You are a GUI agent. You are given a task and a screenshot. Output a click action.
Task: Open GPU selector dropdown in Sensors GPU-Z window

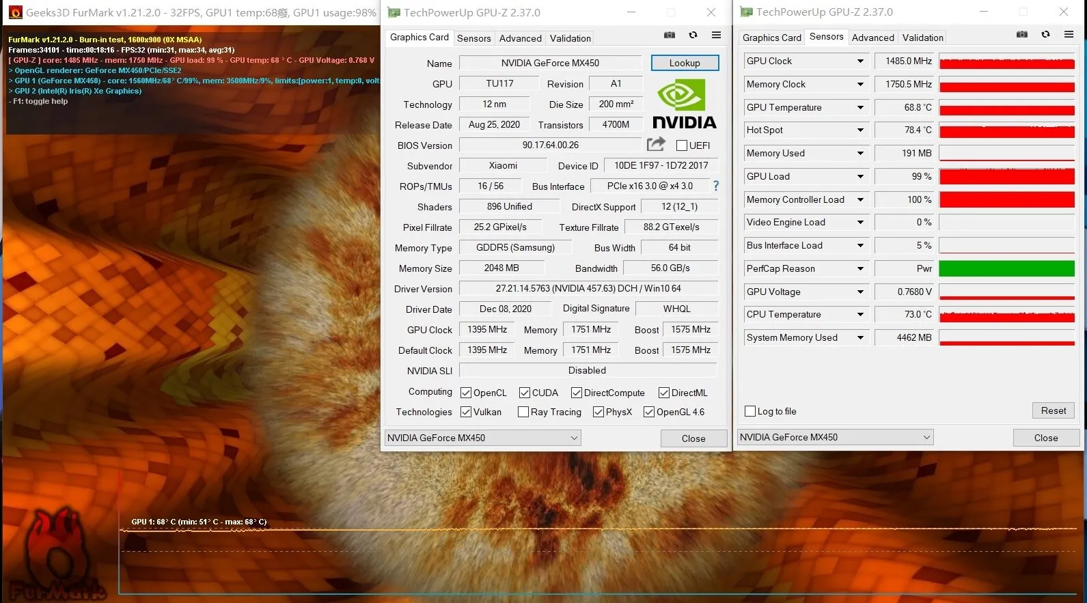835,437
